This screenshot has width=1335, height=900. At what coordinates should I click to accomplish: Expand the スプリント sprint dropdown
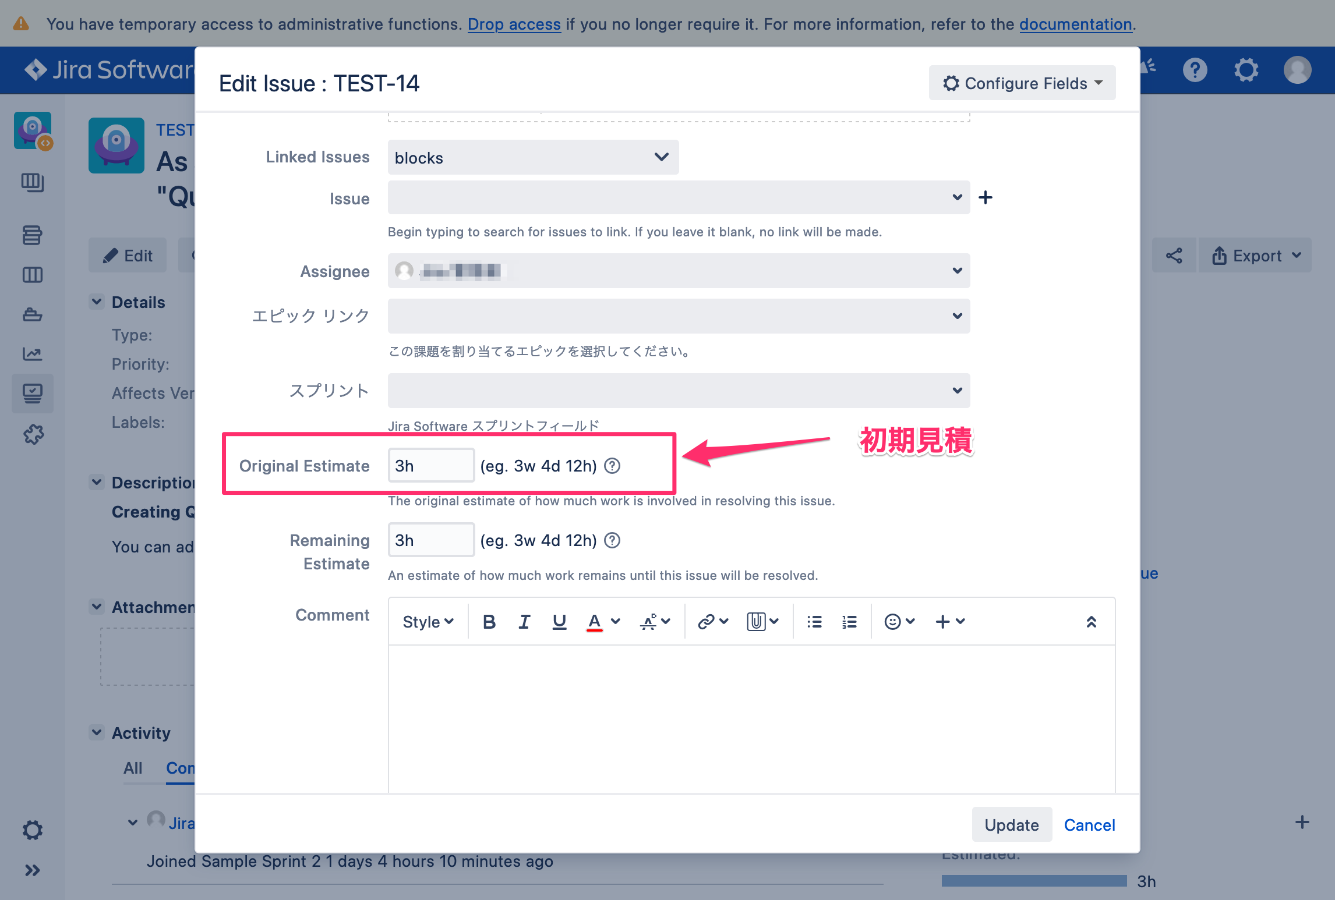coord(679,391)
